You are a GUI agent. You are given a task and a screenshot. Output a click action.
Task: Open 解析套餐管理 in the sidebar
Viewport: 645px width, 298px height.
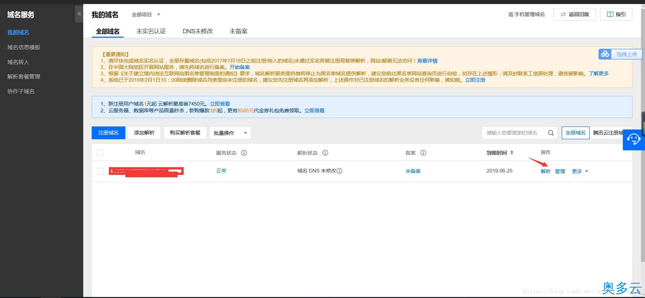[x=24, y=76]
